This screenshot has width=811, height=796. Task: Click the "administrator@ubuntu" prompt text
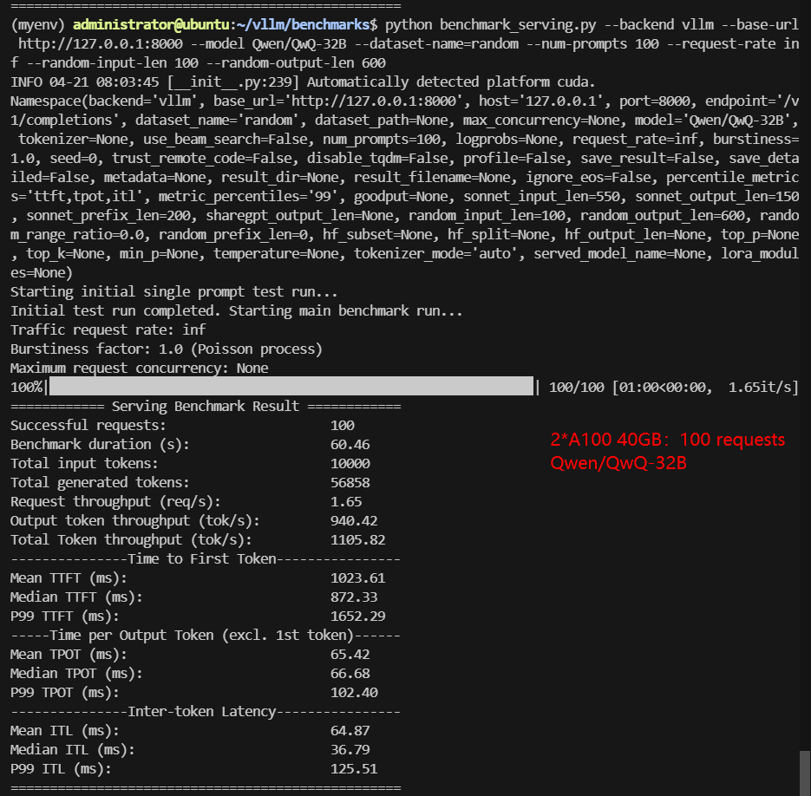[x=151, y=25]
